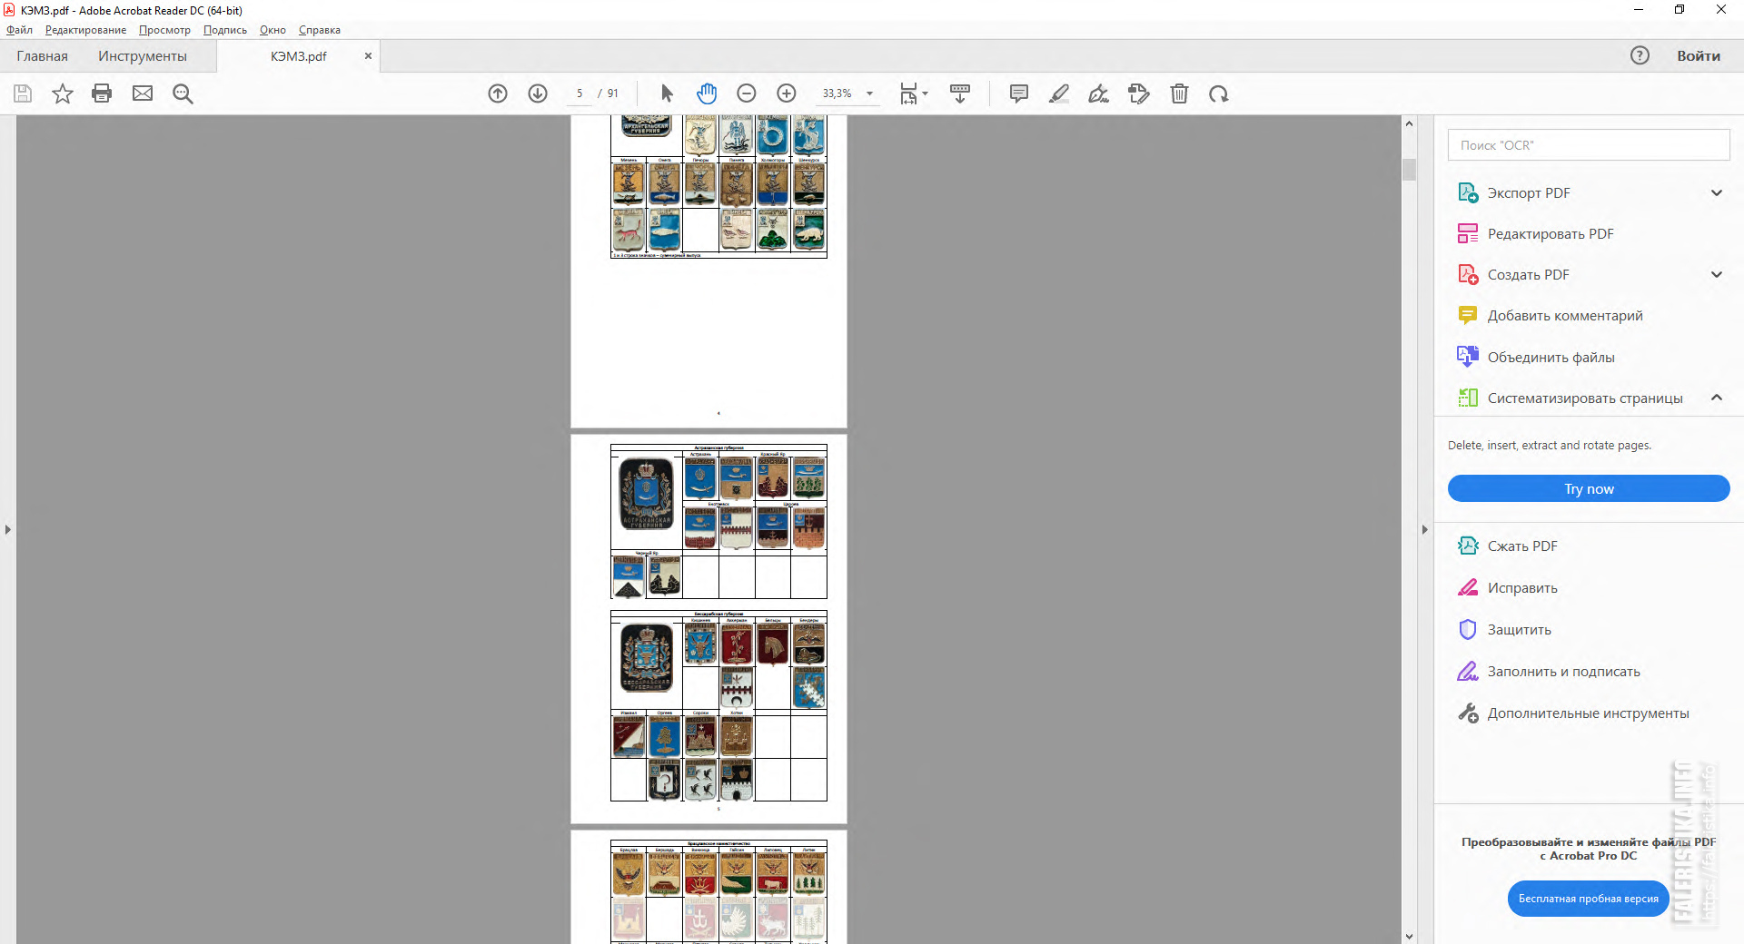Switch to the Инструменты tab
This screenshot has height=944, width=1744.
click(x=143, y=56)
